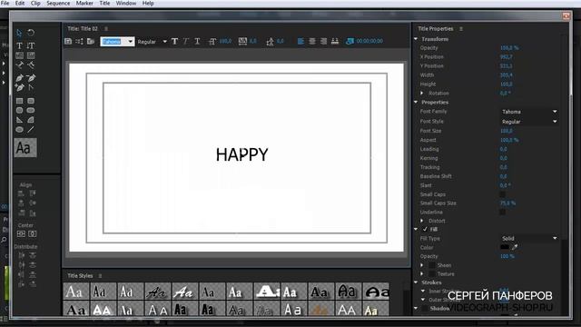
Task: Center-align the text
Action: pyautogui.click(x=312, y=41)
